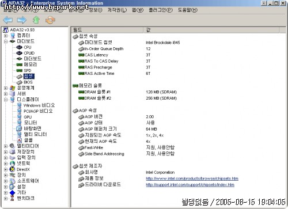288x209 pixels.
Task: Expand the 소프트웨어 tree branch
Action: click(x=6, y=181)
